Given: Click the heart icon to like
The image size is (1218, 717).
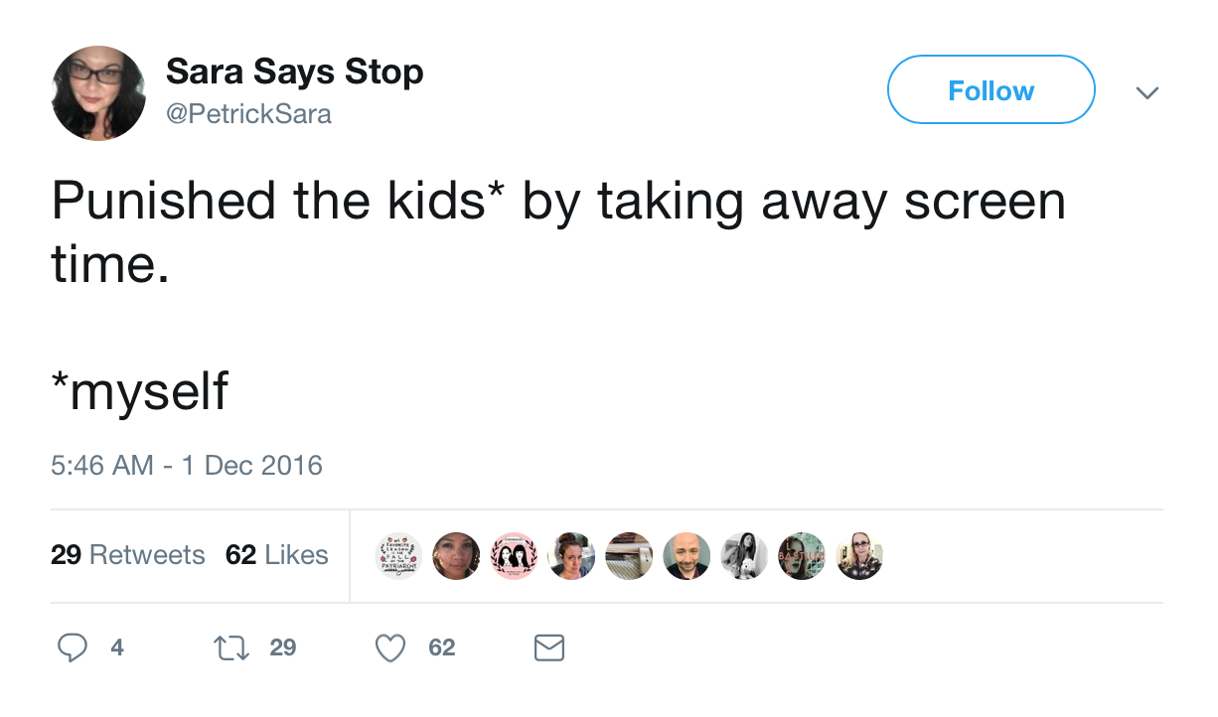Looking at the screenshot, I should 389,646.
